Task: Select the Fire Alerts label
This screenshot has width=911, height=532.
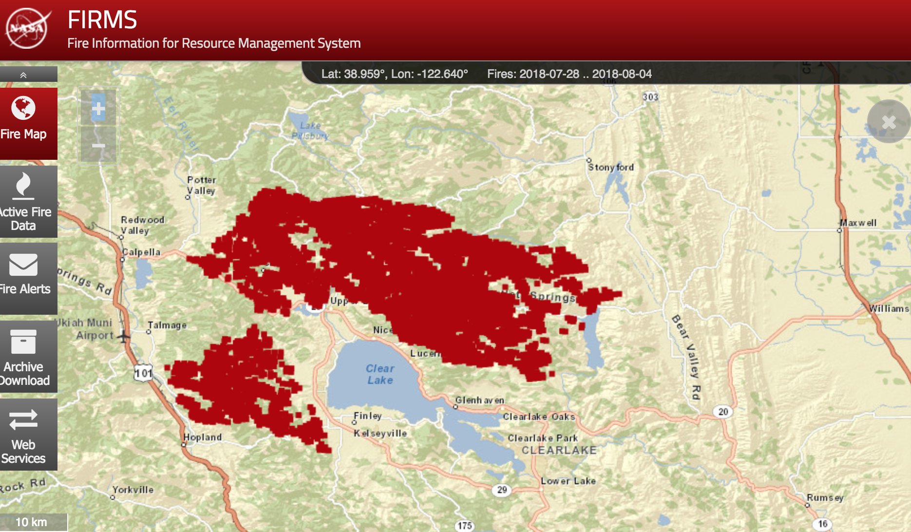Action: coord(25,289)
